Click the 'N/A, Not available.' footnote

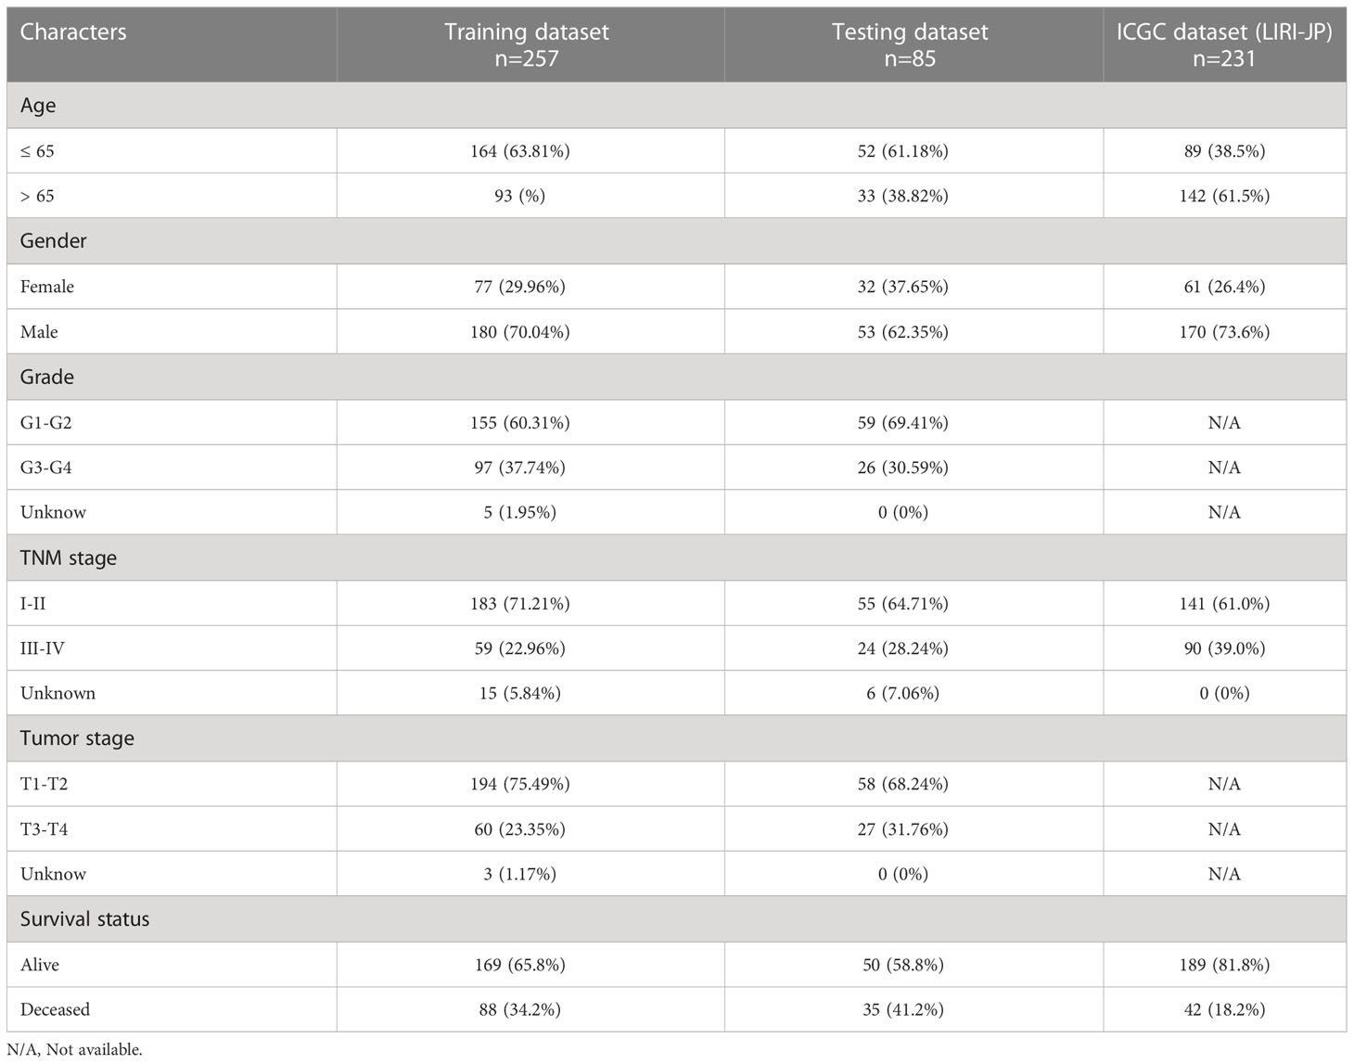coord(74,1050)
